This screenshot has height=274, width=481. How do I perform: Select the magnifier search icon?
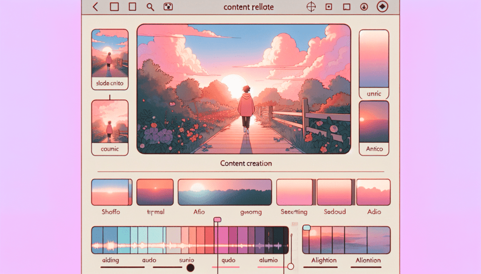pyautogui.click(x=150, y=7)
